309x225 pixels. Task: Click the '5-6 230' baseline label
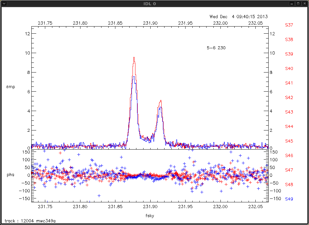216,48
